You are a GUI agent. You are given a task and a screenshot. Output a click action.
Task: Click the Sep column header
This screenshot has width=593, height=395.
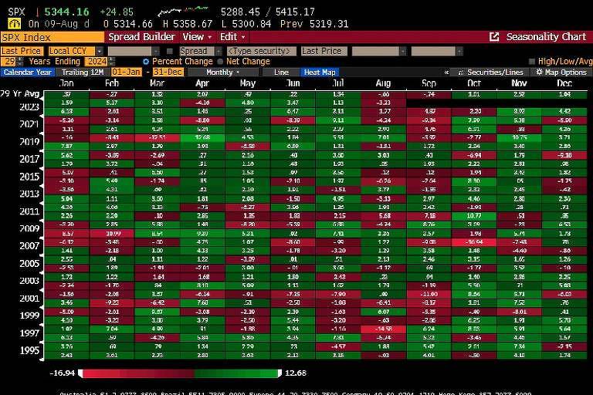tap(429, 83)
